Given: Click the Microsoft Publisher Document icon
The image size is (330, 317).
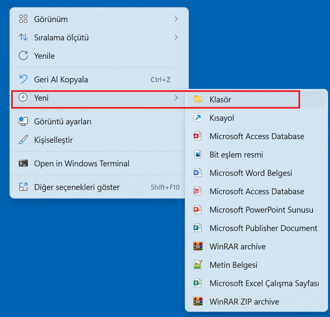Looking at the screenshot, I should 198,228.
